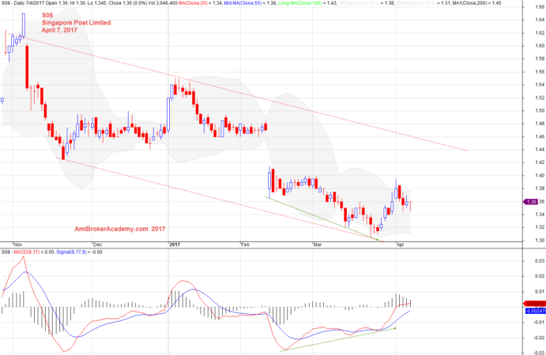Click the 0.02 MACD axis label
The width and height of the screenshot is (546, 355).
pyautogui.click(x=540, y=276)
